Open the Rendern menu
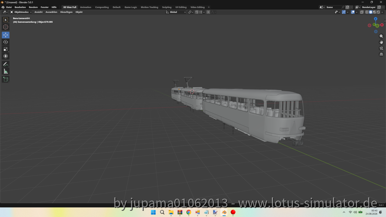 click(33, 7)
